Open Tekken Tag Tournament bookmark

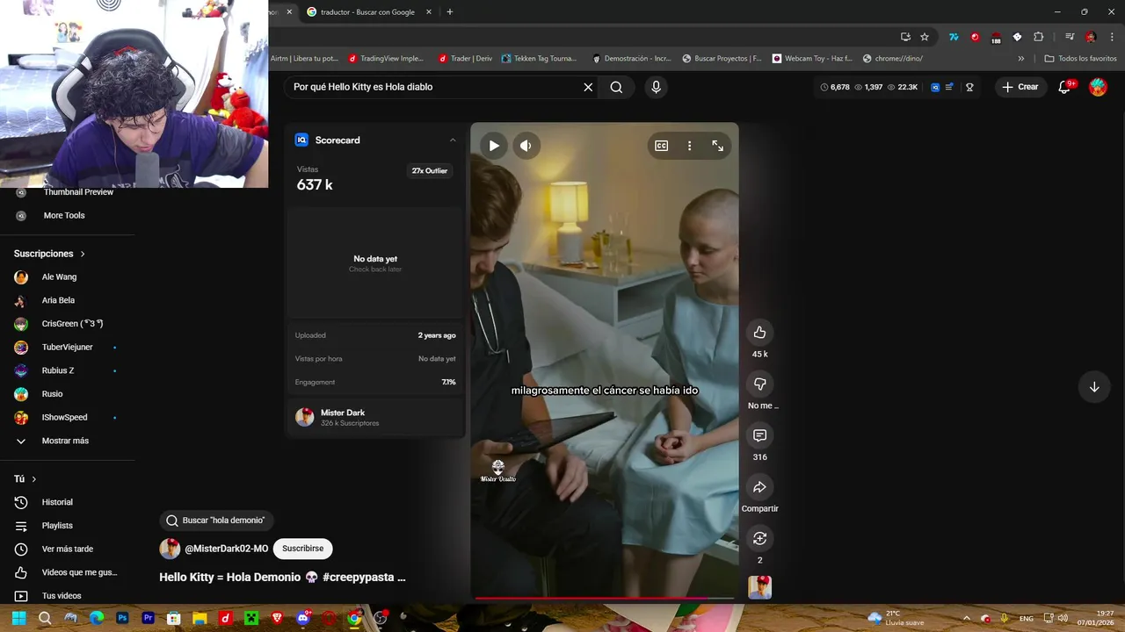(x=539, y=59)
